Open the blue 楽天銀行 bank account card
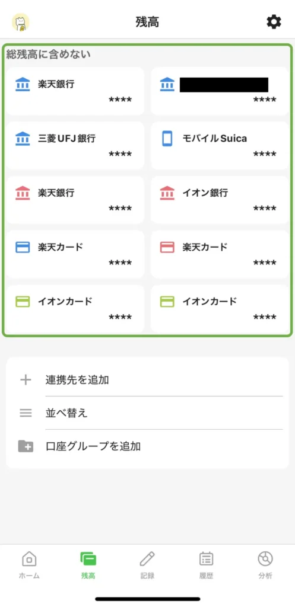 click(x=75, y=91)
